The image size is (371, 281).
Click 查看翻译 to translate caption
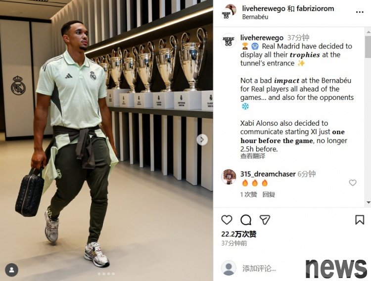[253, 156]
